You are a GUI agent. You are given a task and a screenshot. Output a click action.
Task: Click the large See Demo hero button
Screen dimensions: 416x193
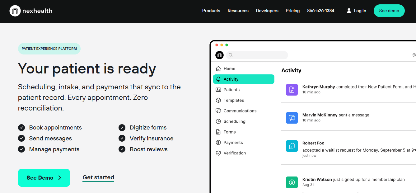(44, 178)
